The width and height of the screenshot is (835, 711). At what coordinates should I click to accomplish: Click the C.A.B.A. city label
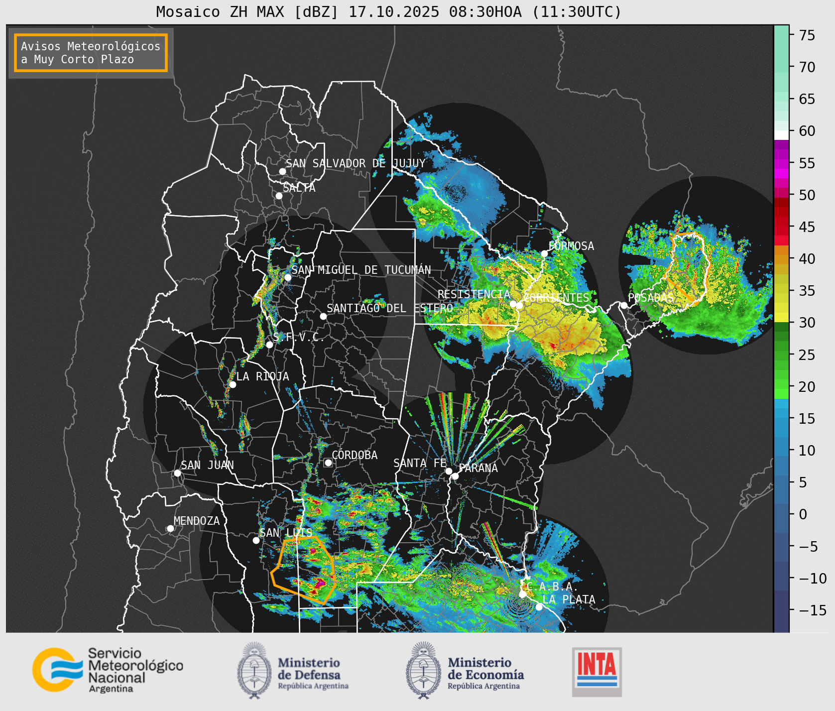click(552, 587)
